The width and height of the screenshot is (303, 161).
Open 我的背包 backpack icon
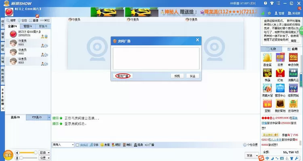point(280,104)
